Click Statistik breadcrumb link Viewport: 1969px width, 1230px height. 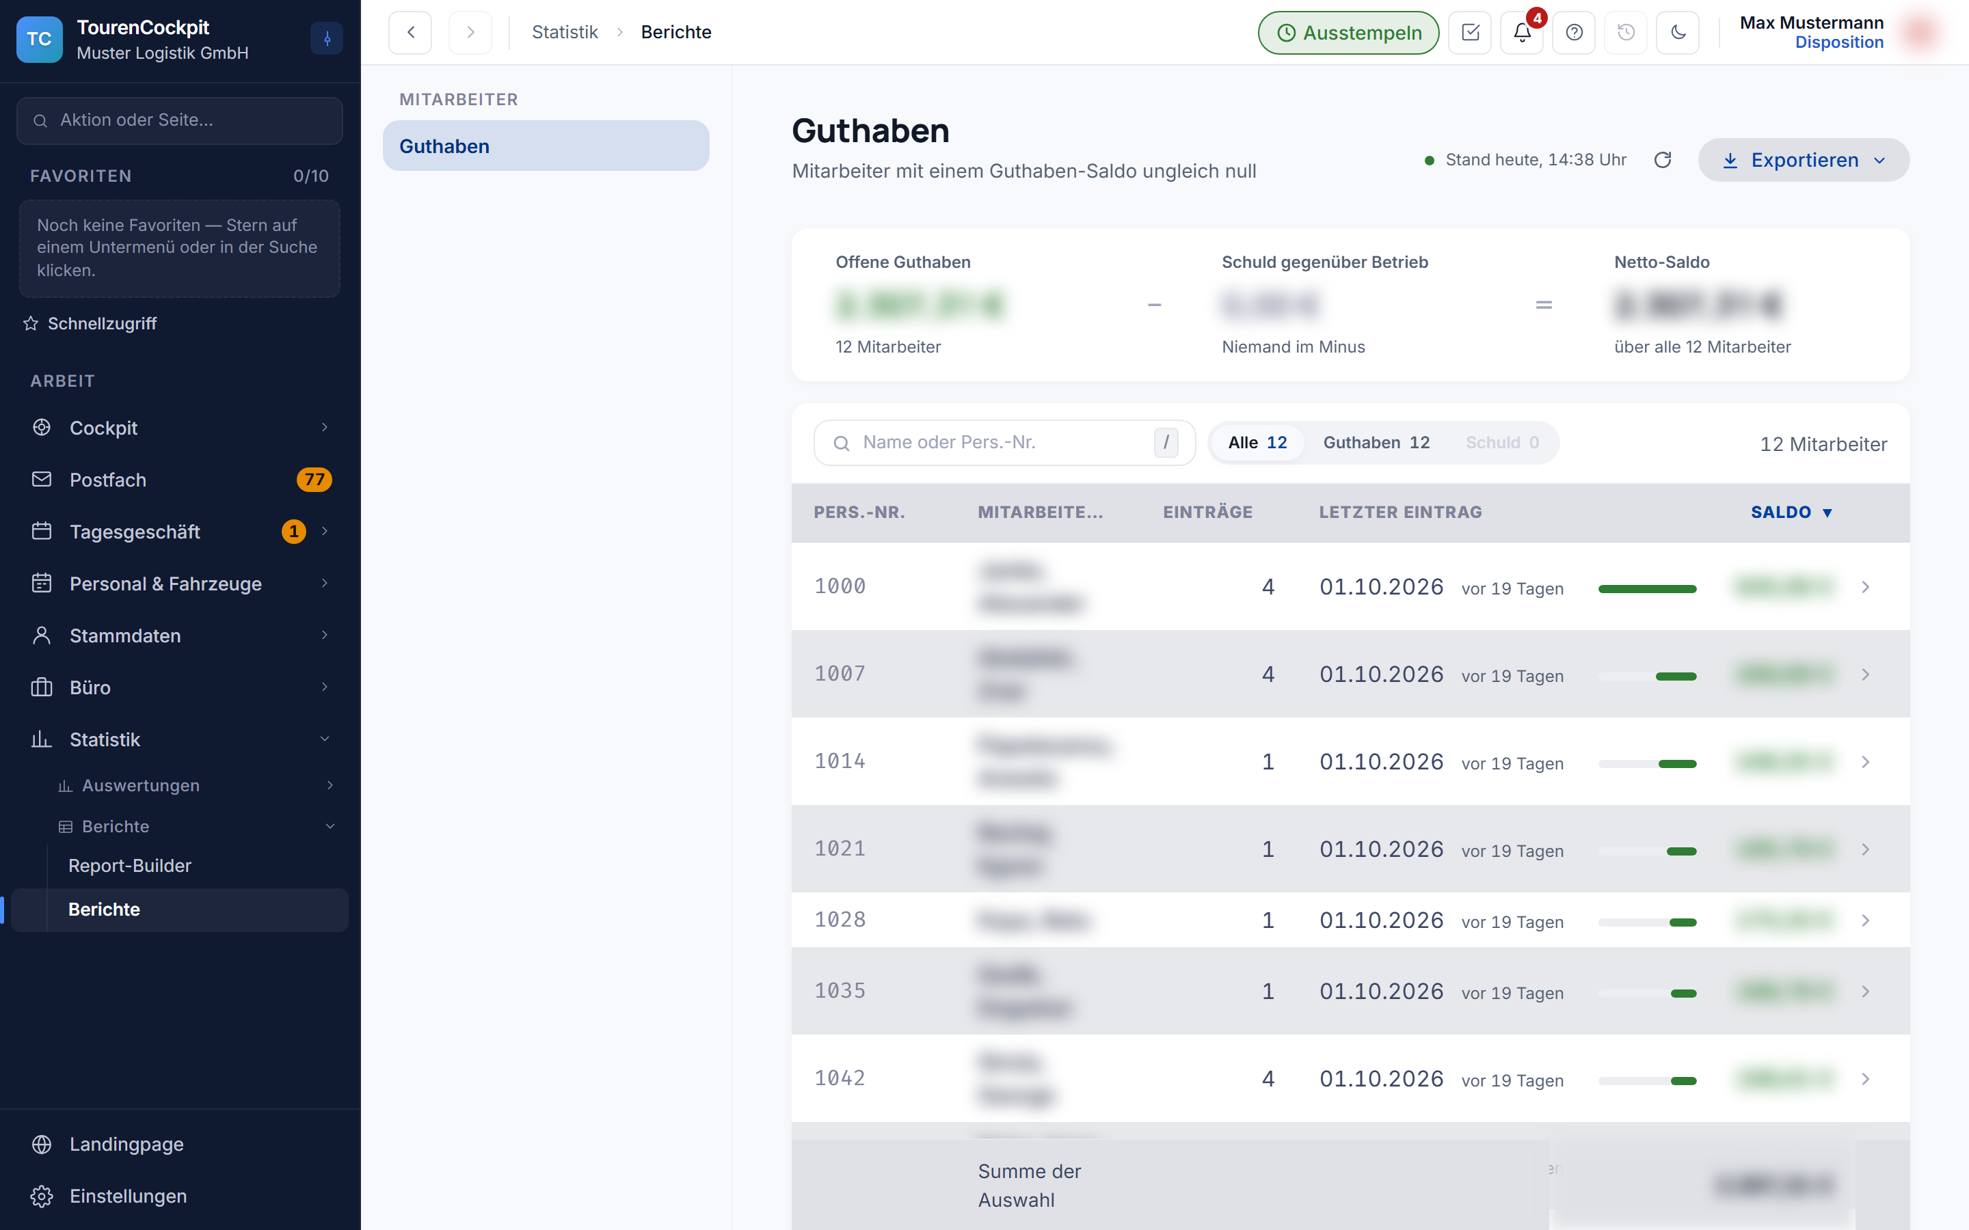pos(565,33)
